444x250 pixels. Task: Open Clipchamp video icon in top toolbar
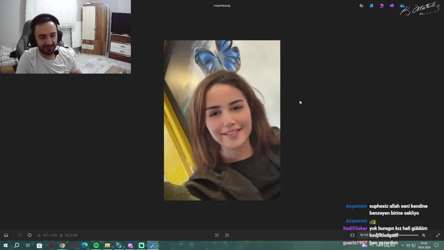coord(392,6)
